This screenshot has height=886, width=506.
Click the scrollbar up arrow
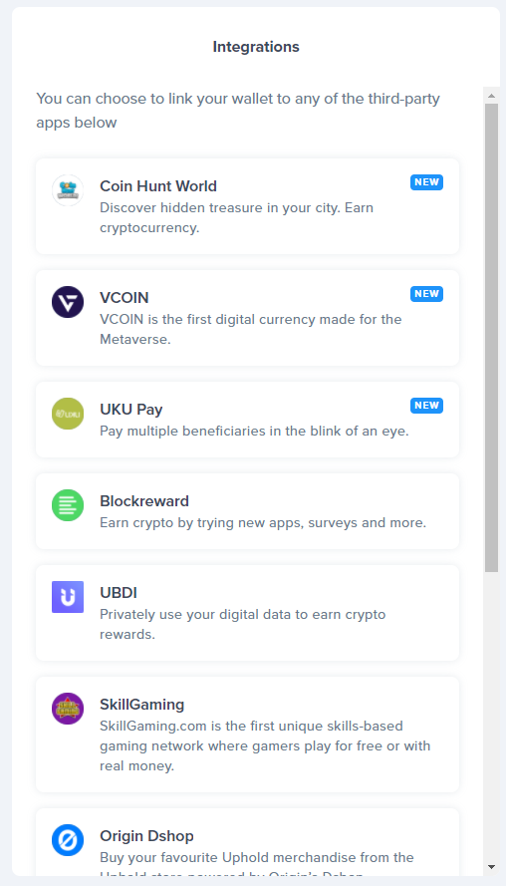[491, 96]
